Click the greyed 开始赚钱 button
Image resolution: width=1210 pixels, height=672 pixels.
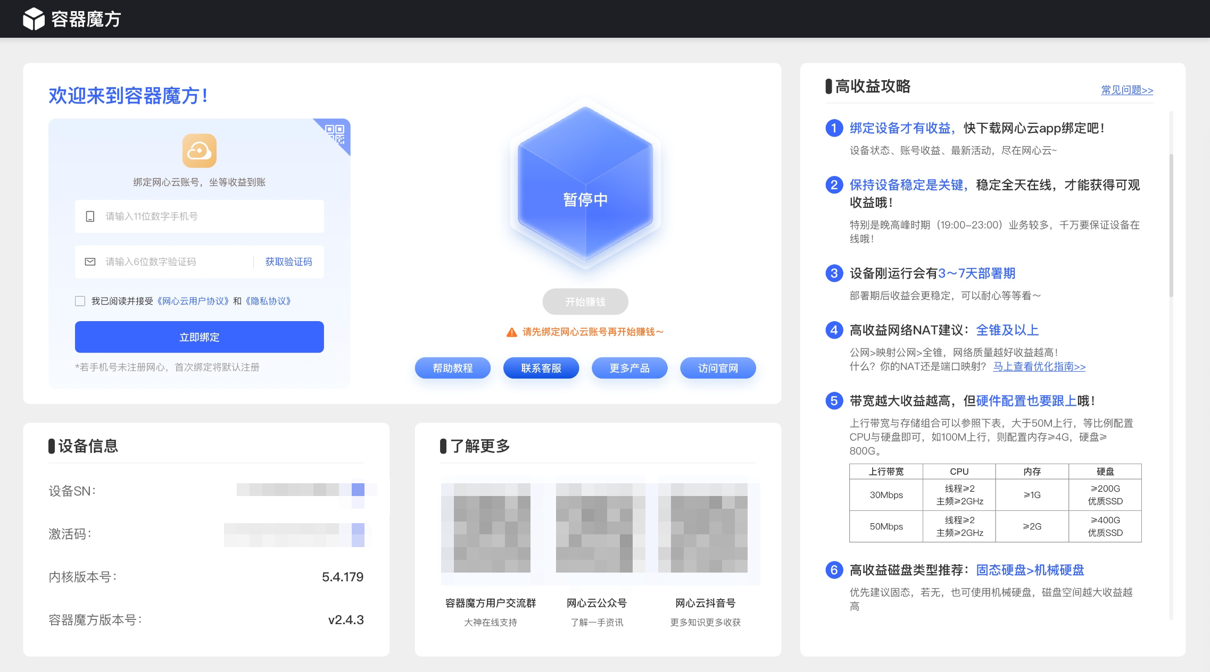tap(585, 301)
